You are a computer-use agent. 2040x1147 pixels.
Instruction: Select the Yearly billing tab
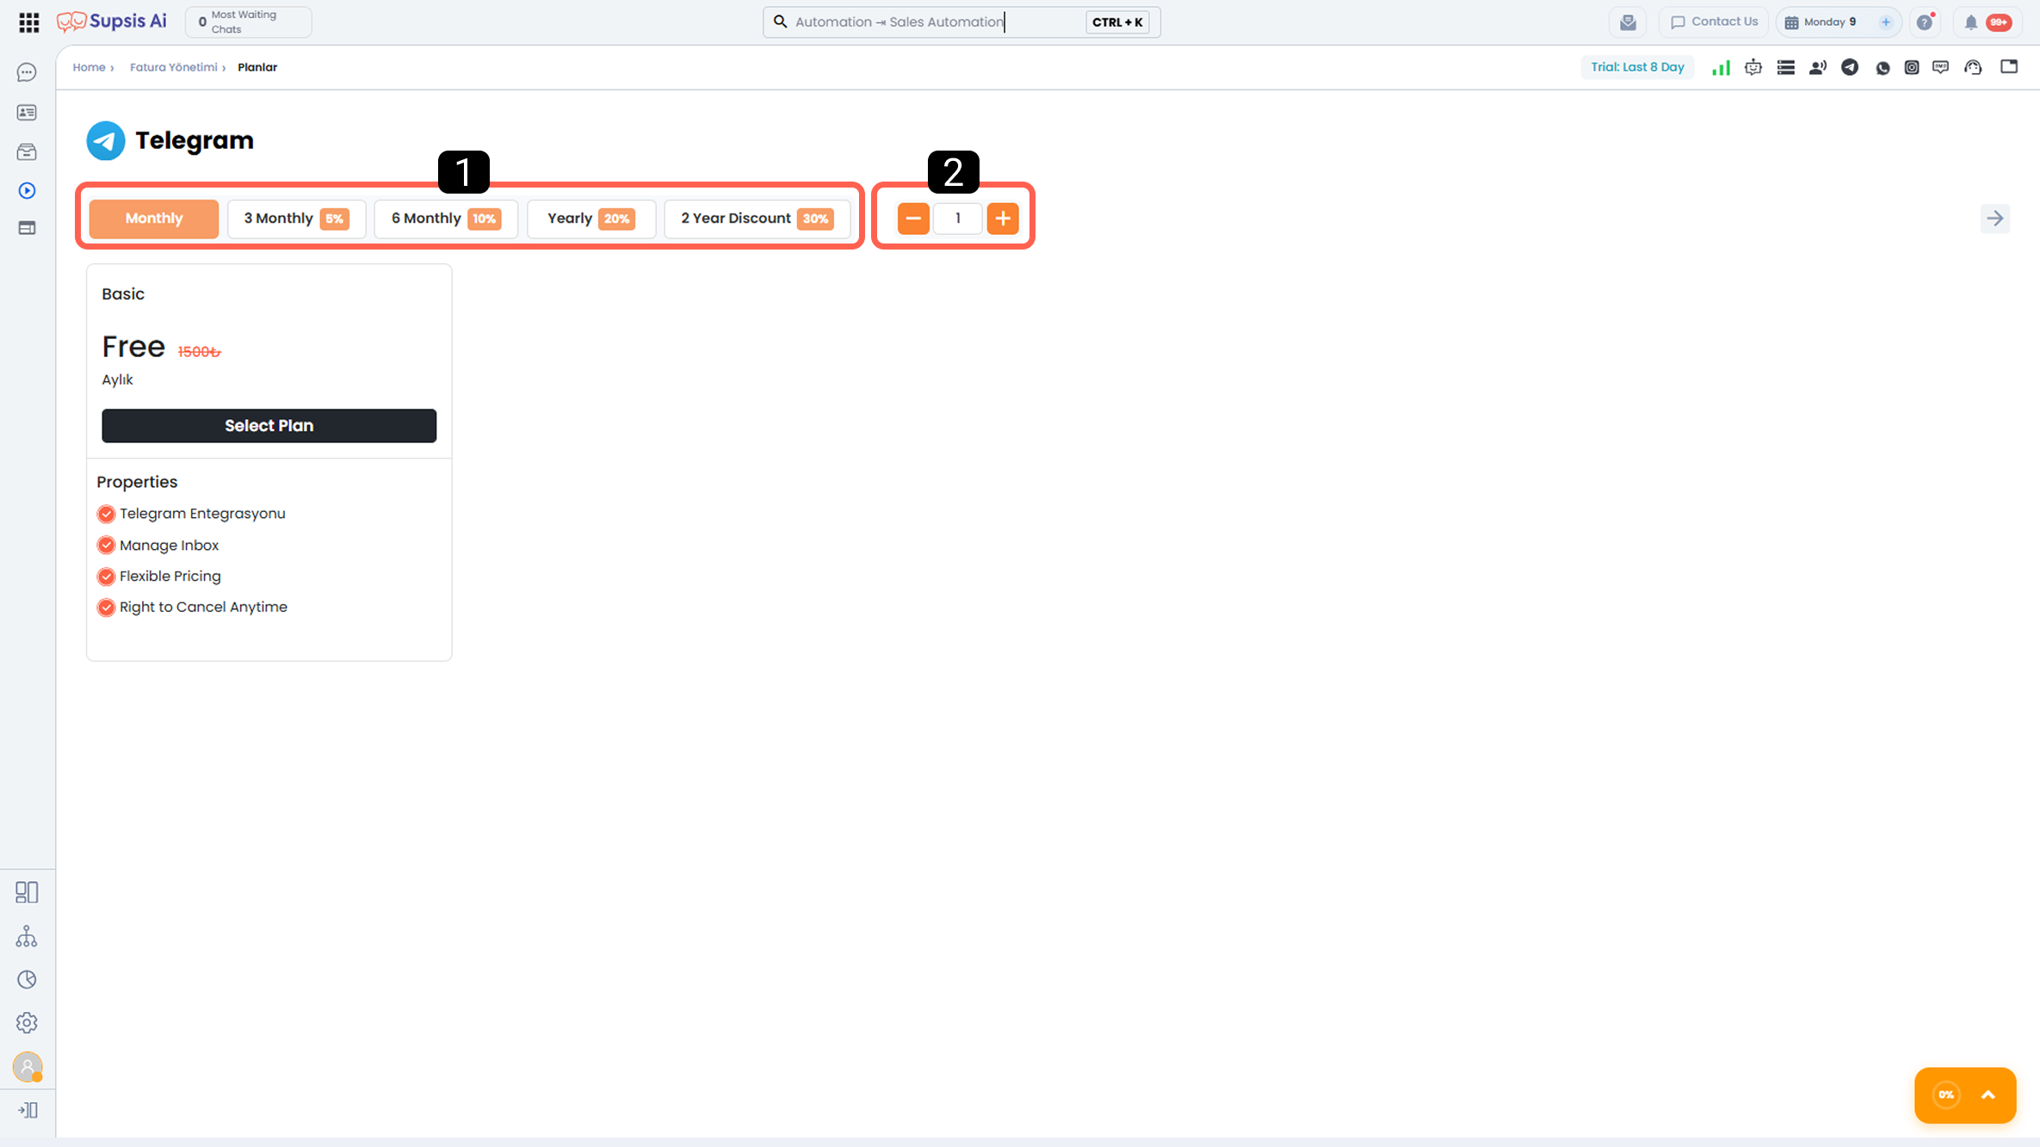(x=591, y=219)
